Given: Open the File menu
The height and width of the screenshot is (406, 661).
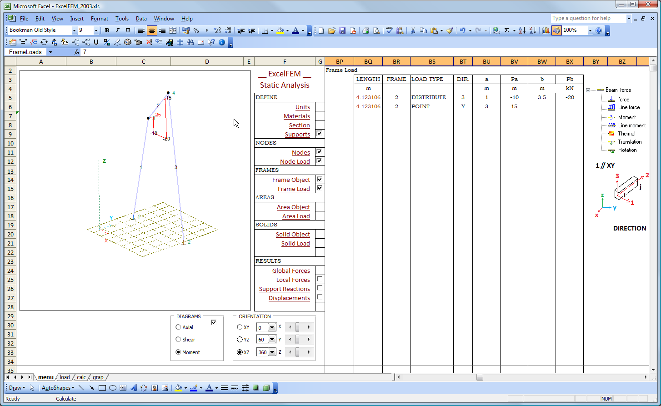Looking at the screenshot, I should coord(24,19).
